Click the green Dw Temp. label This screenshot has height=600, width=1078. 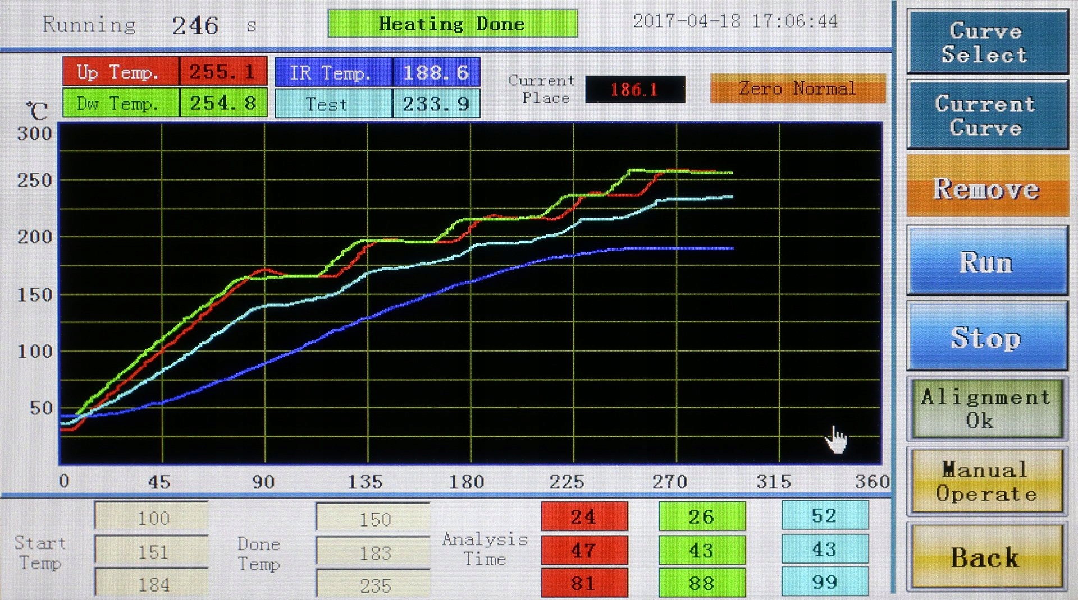[121, 103]
